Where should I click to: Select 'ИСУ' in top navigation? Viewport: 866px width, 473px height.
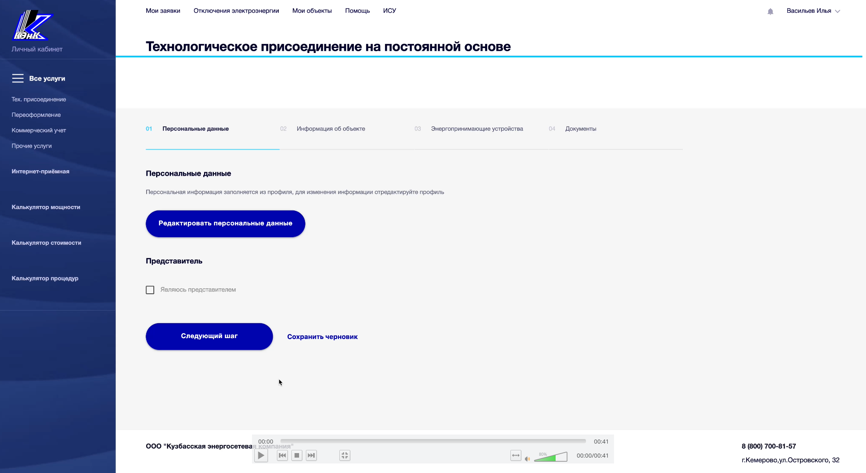click(390, 11)
